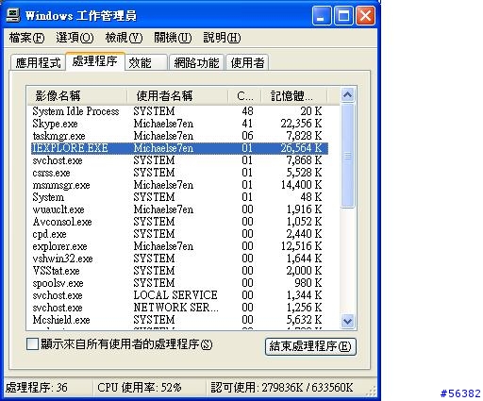Click the Task Manager title bar icon
Screen dimensions: 483x401
coord(13,15)
